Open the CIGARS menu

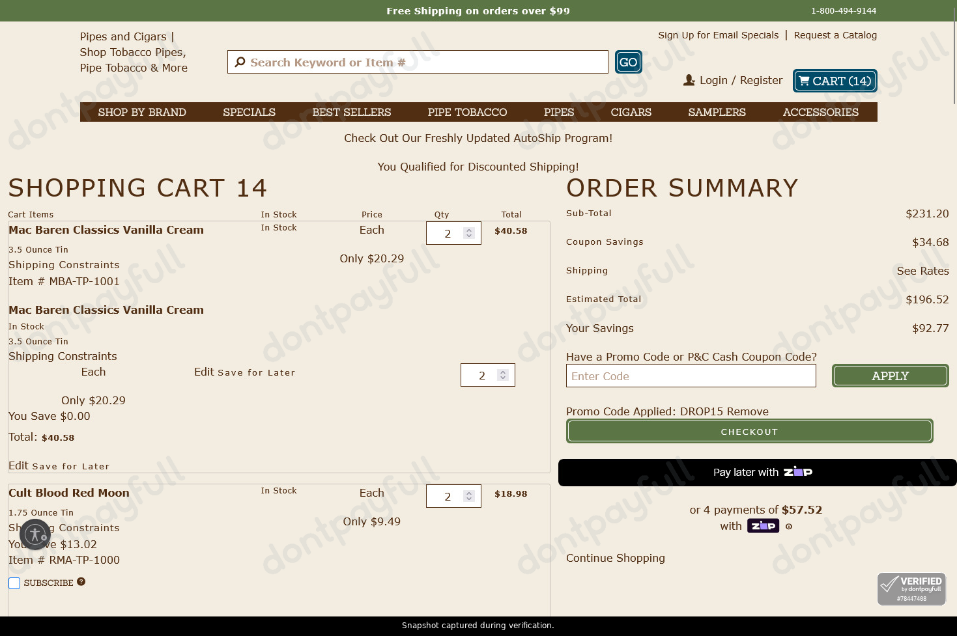click(x=631, y=112)
